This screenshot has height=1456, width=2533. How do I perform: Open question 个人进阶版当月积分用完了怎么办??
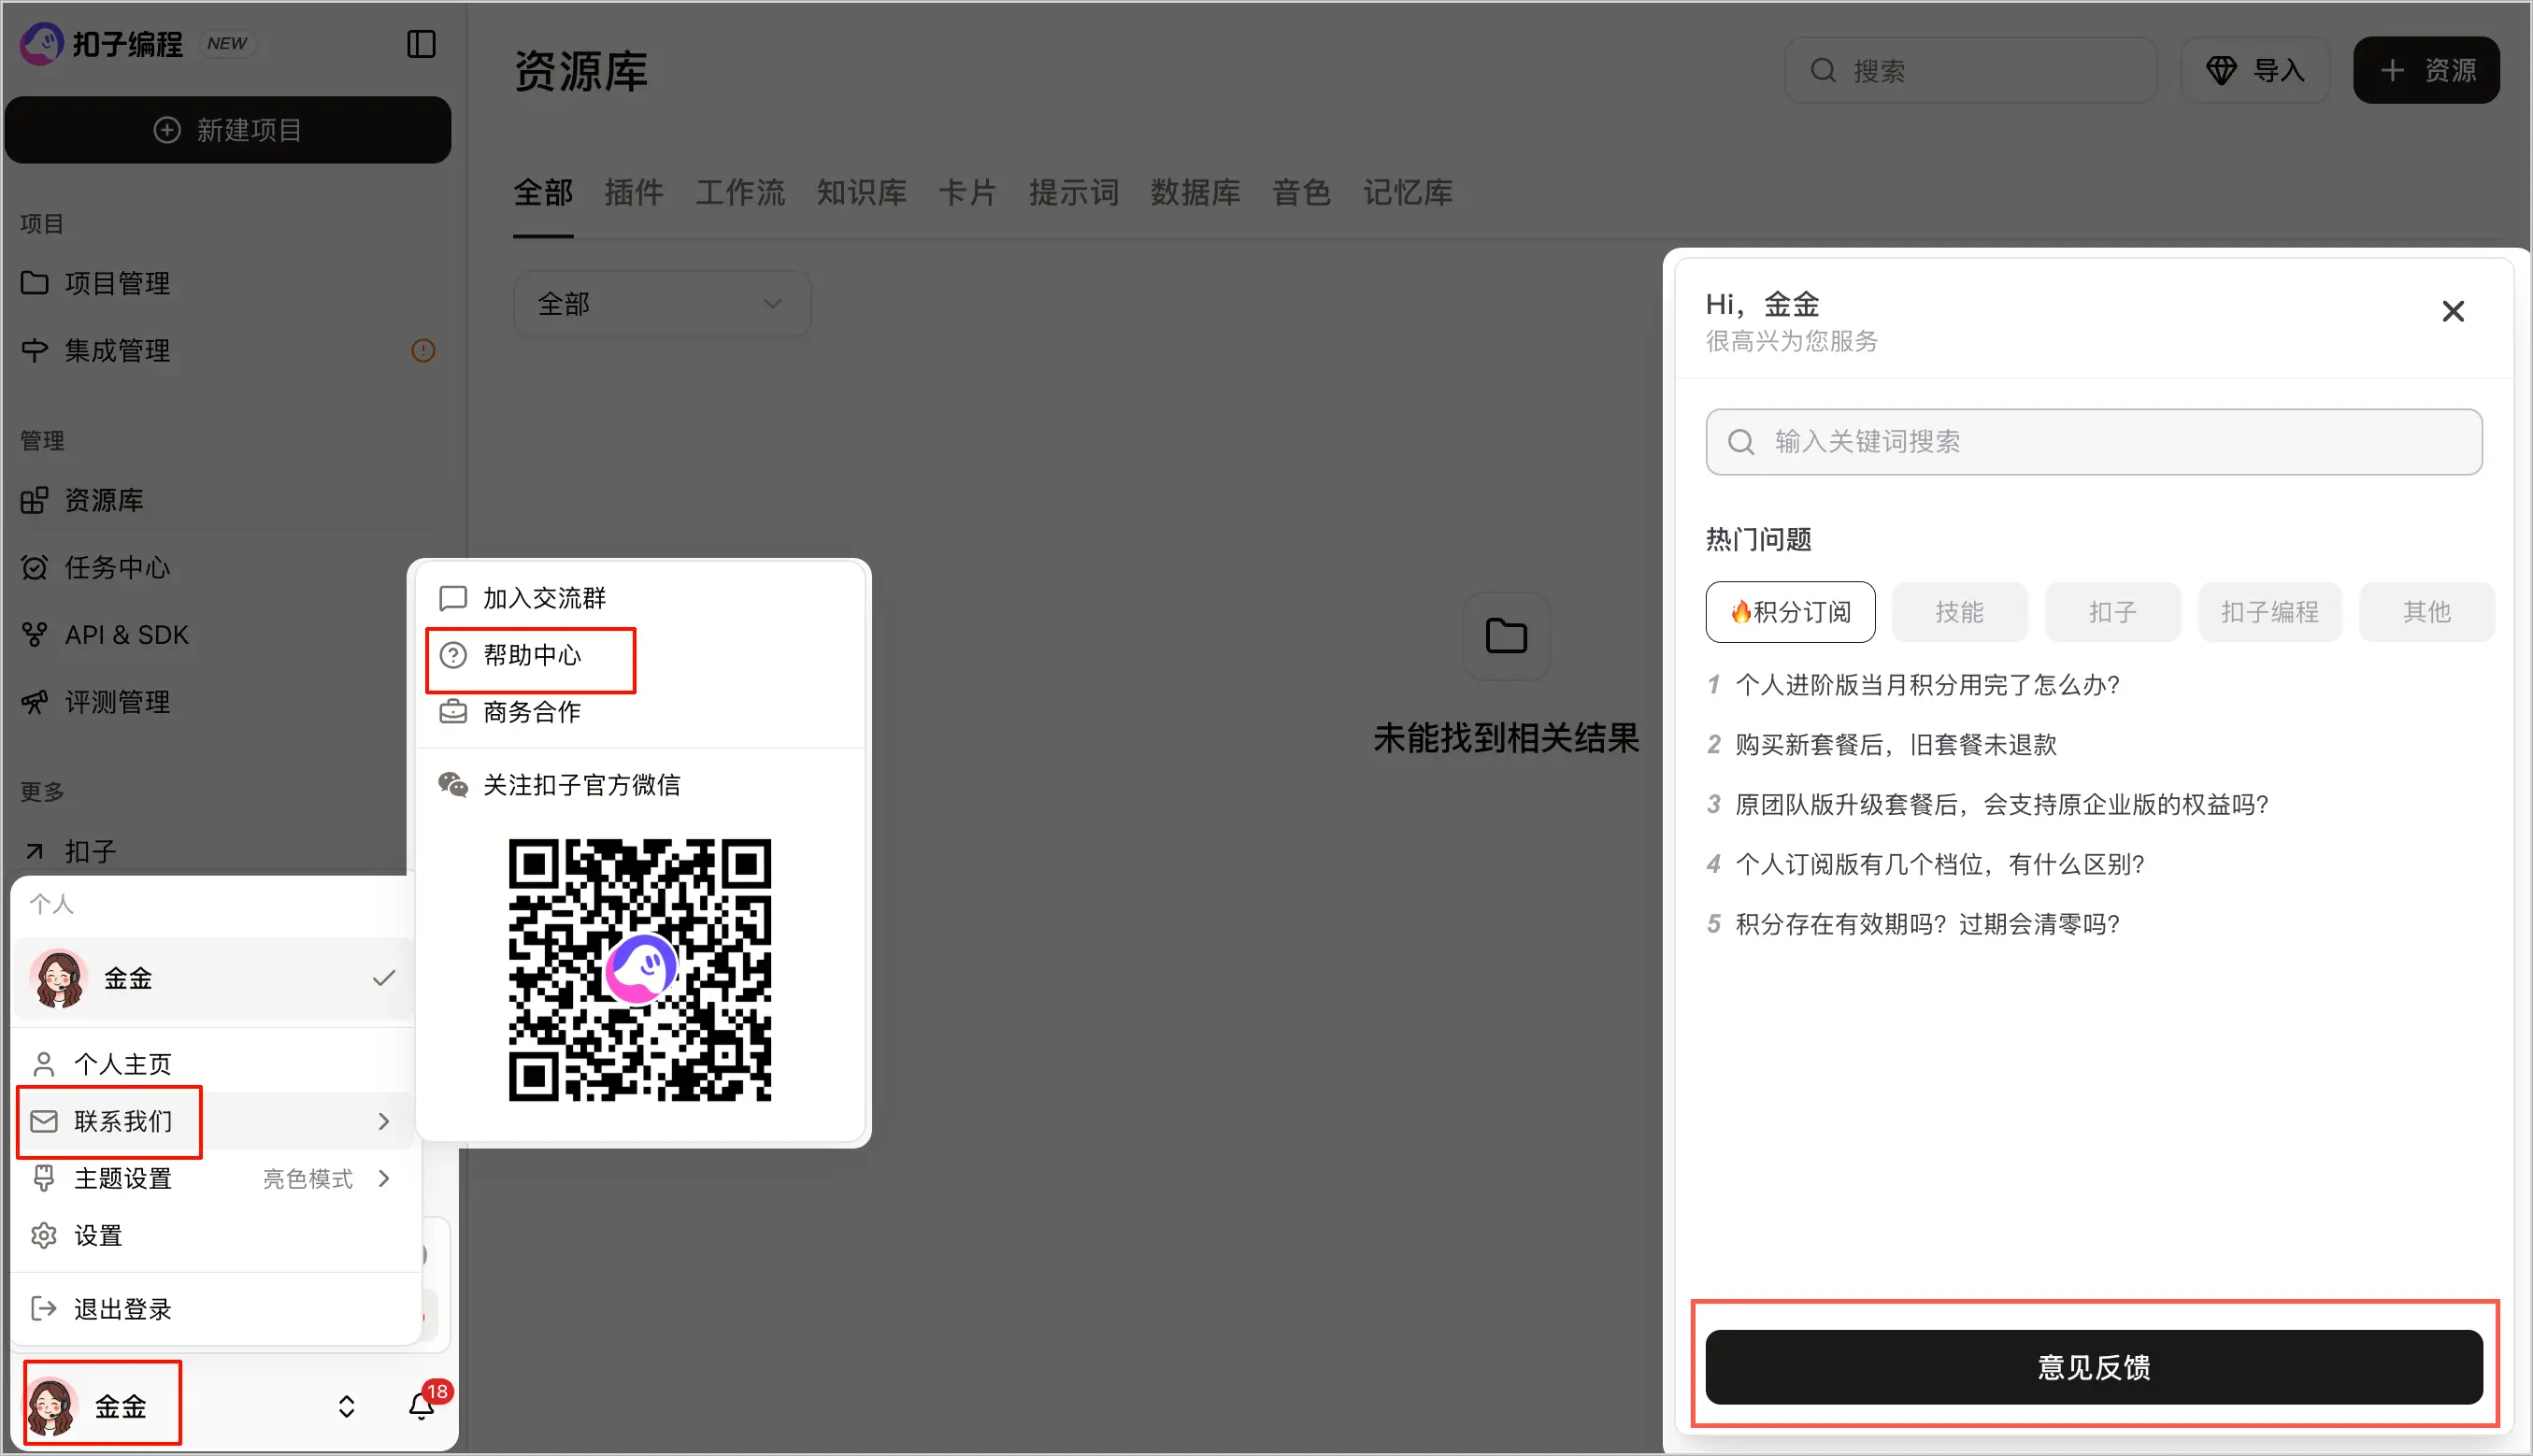(1927, 685)
